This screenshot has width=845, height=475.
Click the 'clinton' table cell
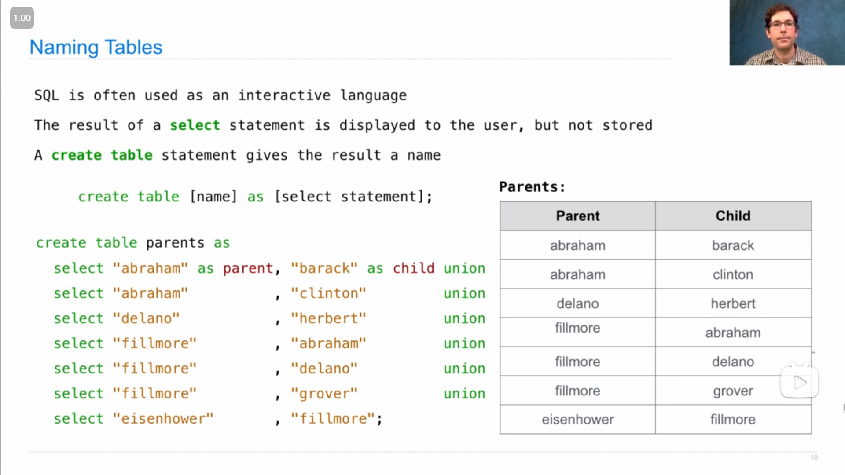tap(733, 274)
